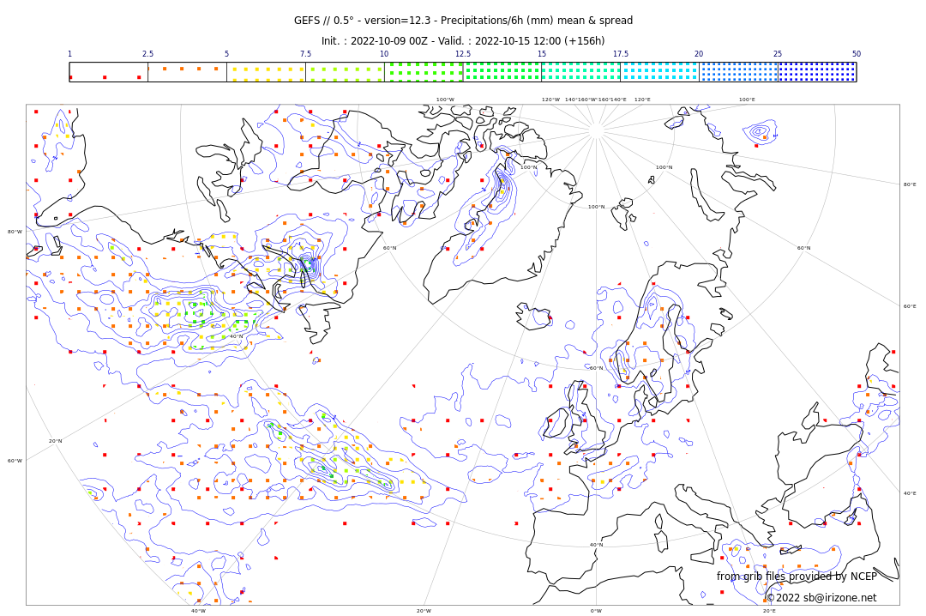The height and width of the screenshot is (616, 926).
Task: Click the sb@irizone.net copyright text
Action: 821,598
